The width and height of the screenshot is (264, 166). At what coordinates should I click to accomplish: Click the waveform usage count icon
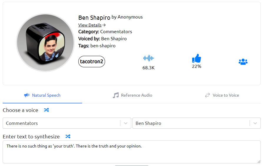(149, 58)
